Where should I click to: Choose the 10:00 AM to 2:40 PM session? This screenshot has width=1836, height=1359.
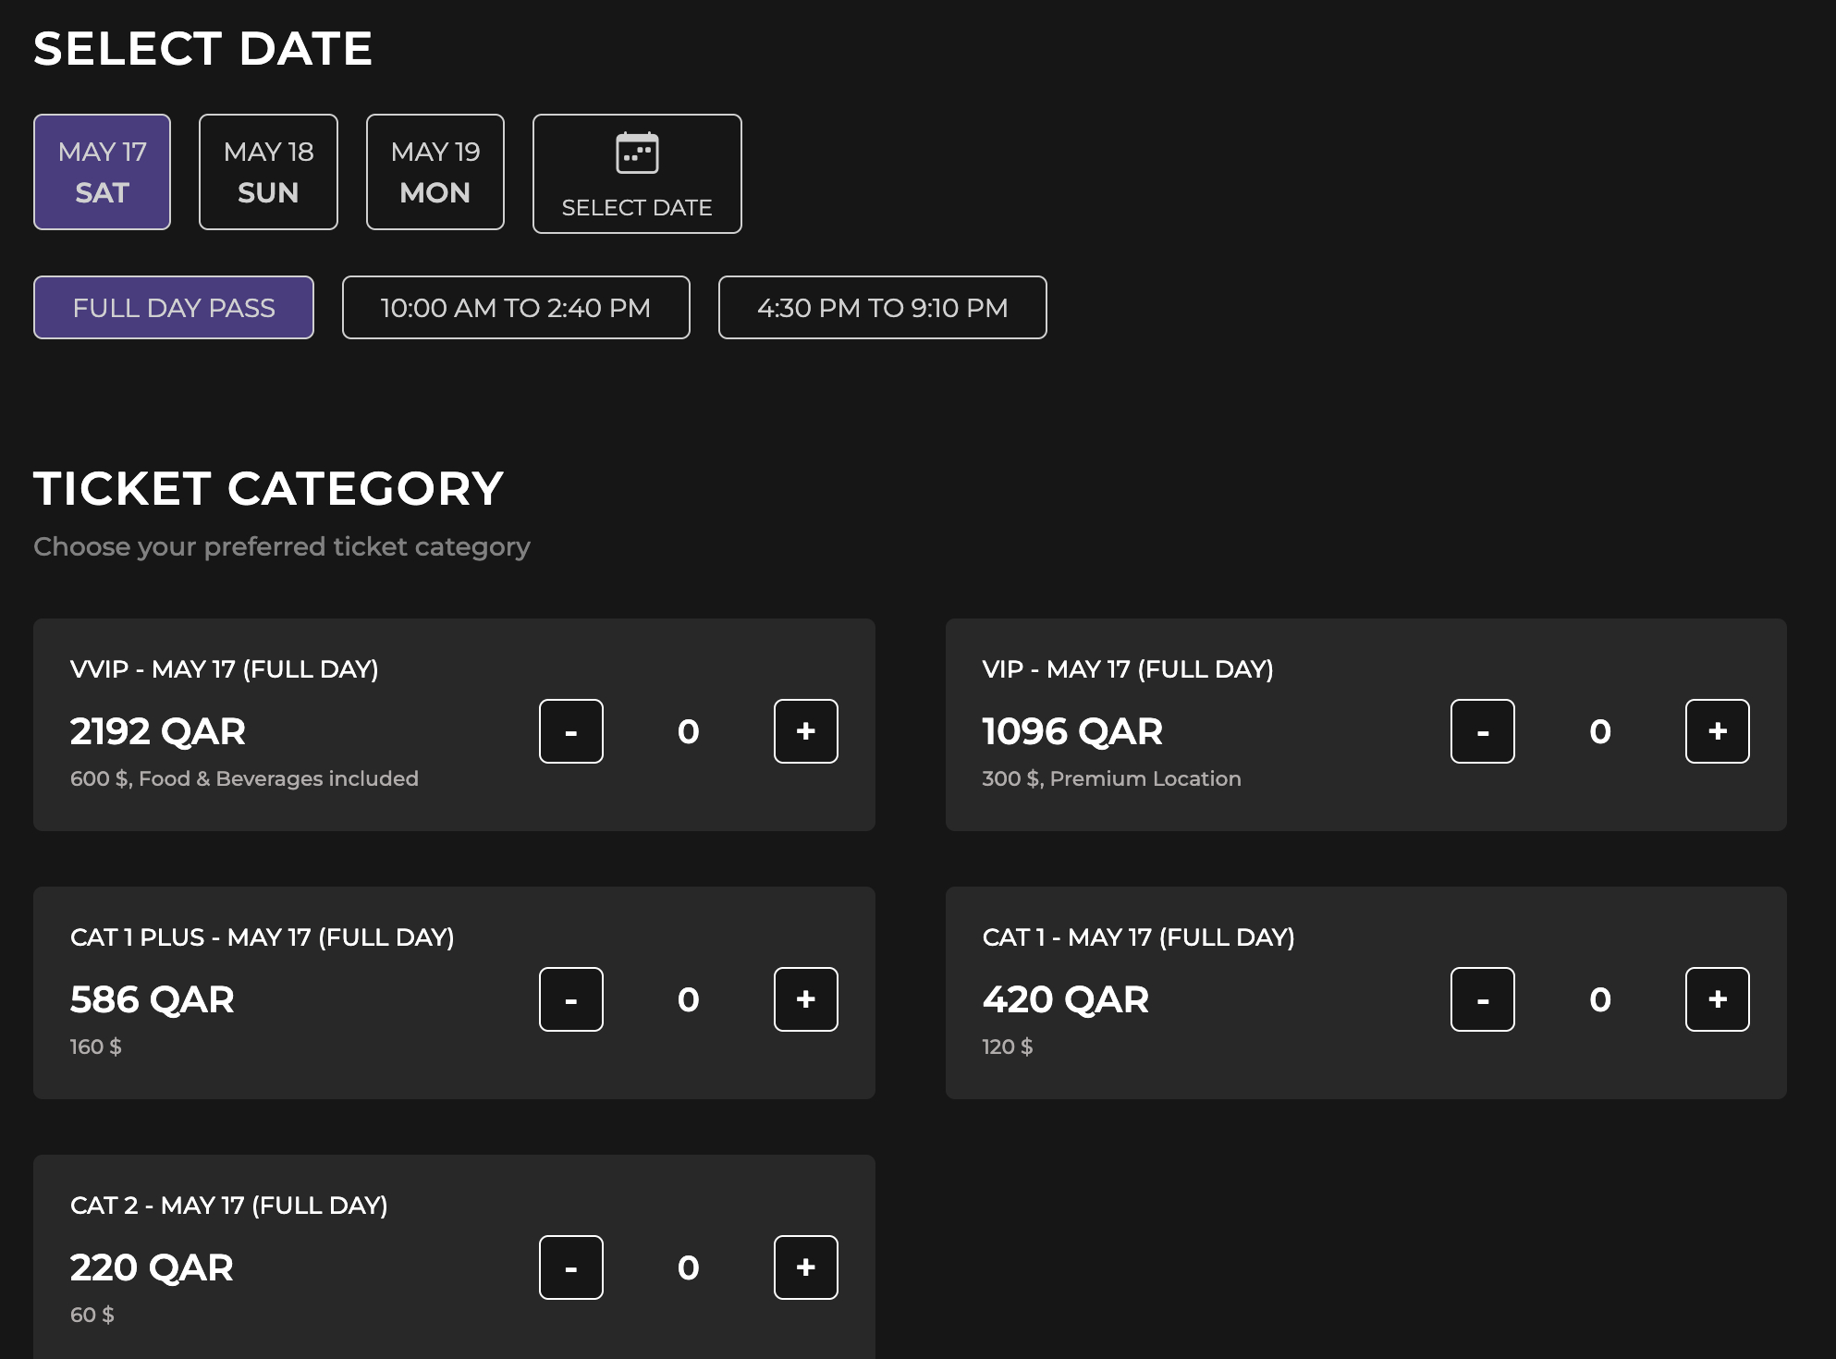tap(516, 308)
